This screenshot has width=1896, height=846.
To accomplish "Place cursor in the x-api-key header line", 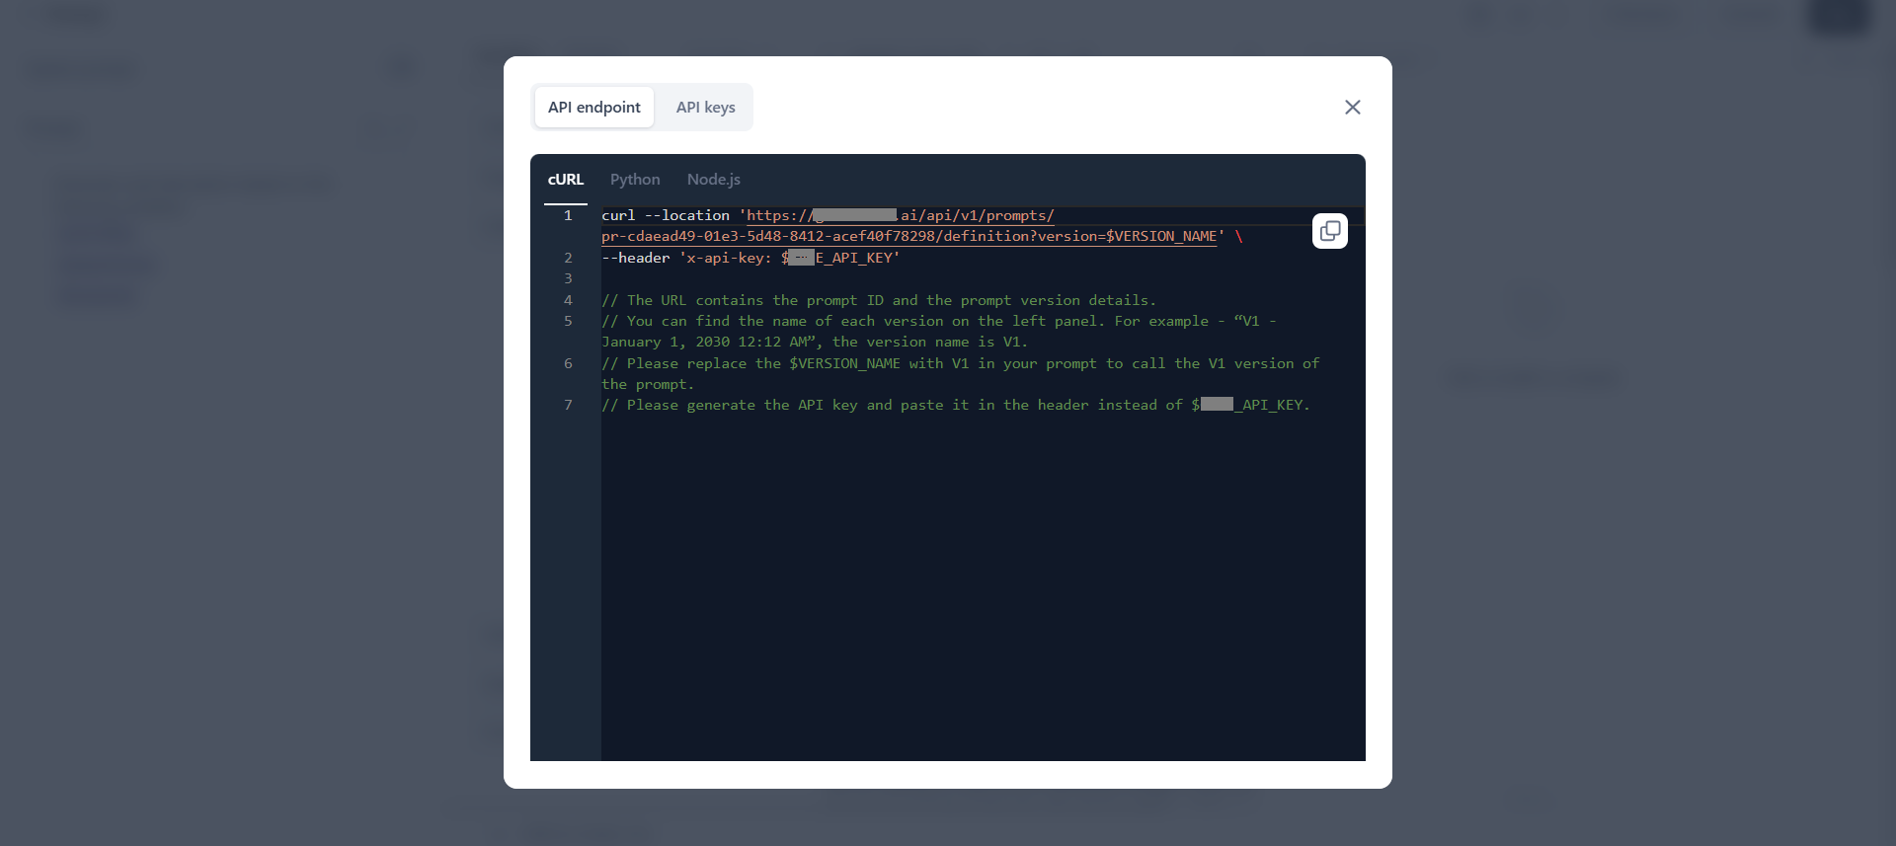I will coord(750,259).
